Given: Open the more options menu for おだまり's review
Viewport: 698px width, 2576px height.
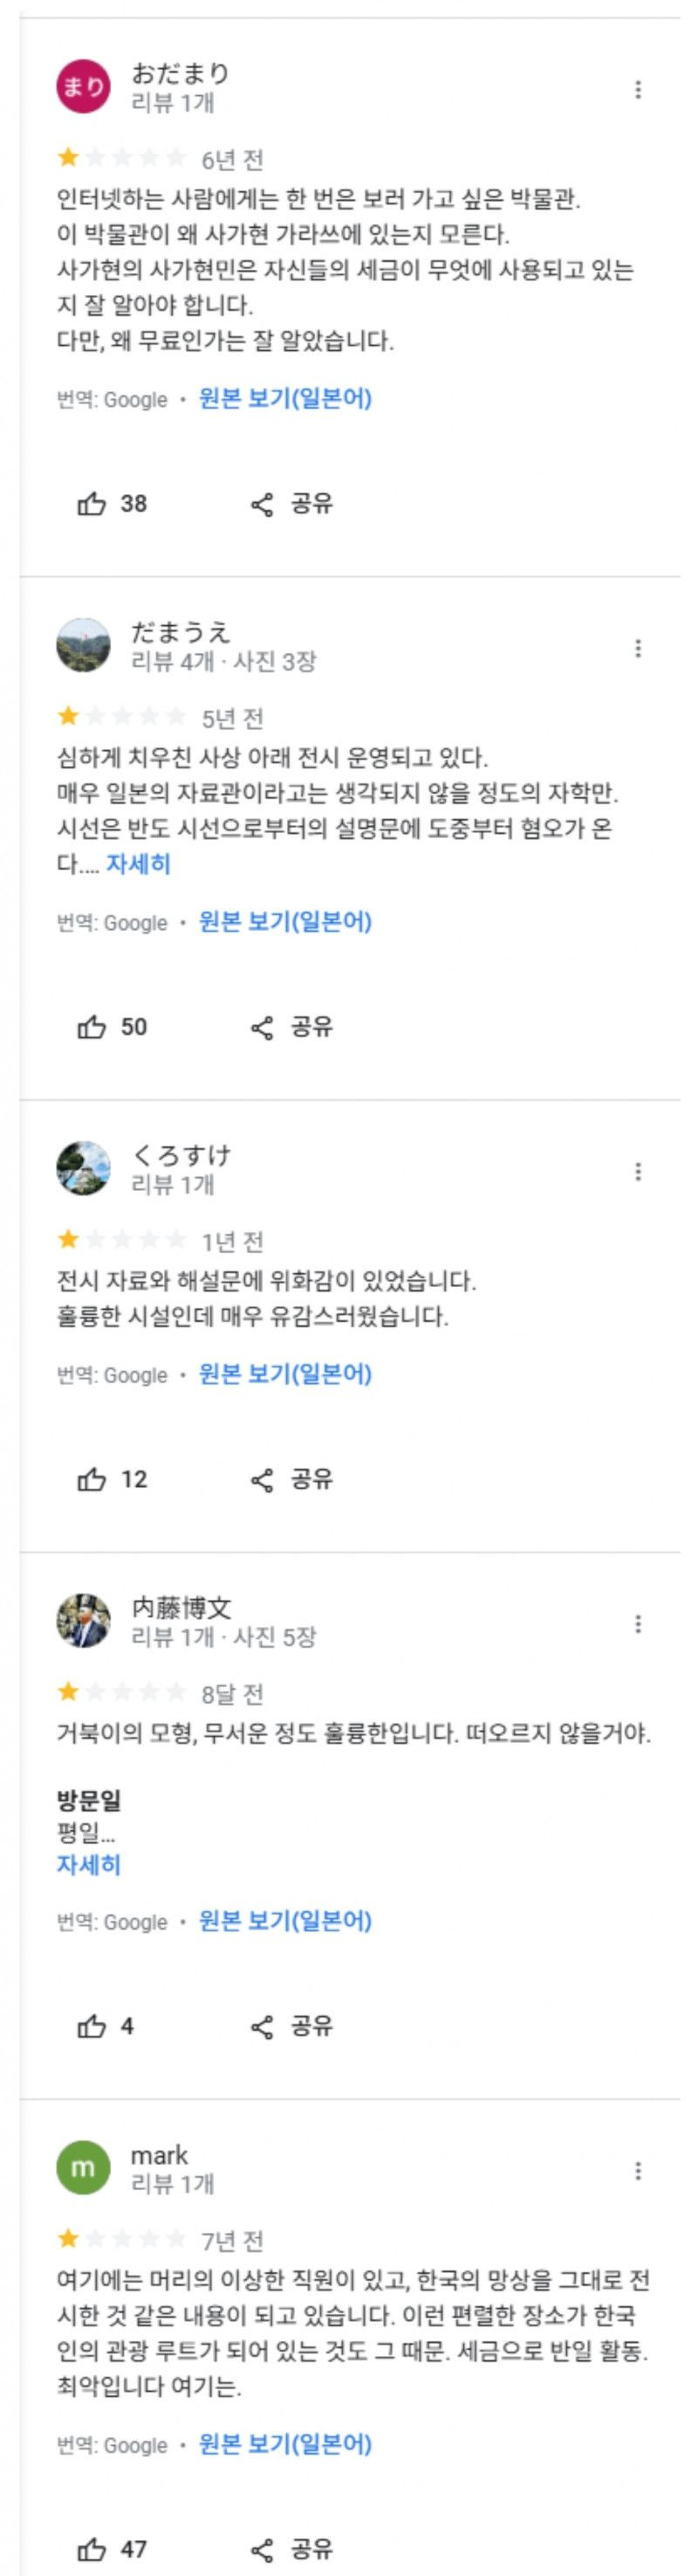Looking at the screenshot, I should [x=638, y=90].
